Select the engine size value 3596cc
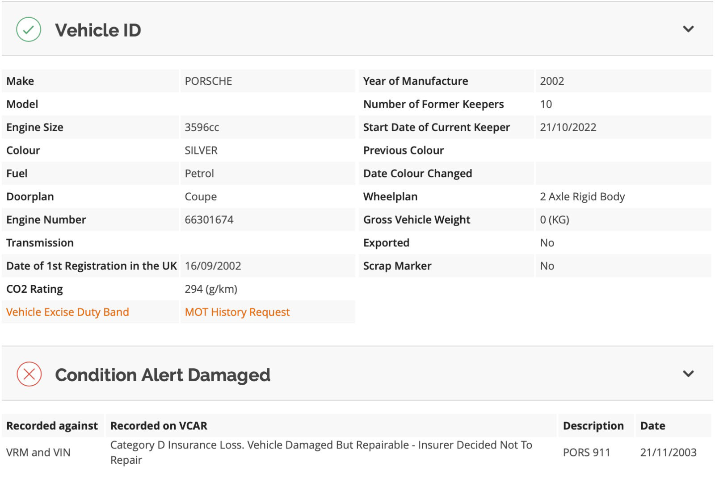Viewport: 715px width, 478px height. 202,127
